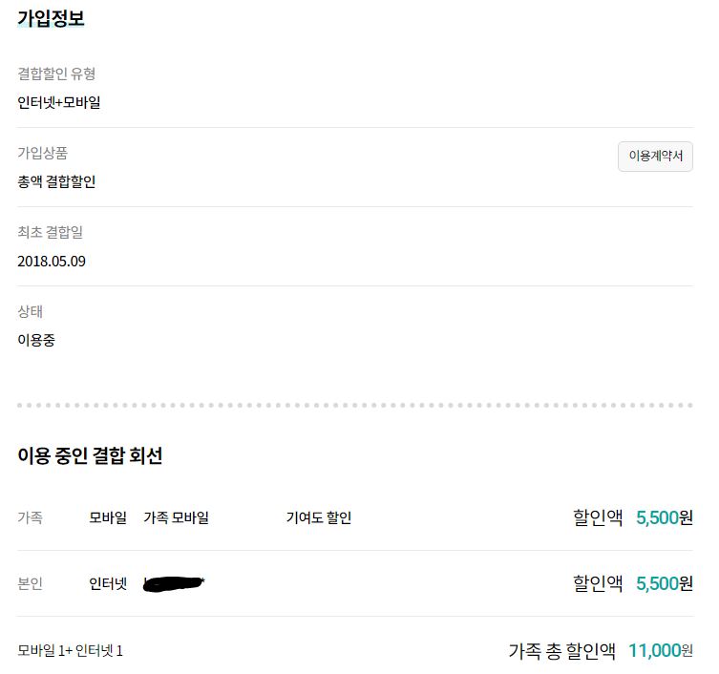The width and height of the screenshot is (719, 674).
Task: Click the 이용계약서 button
Action: (655, 157)
